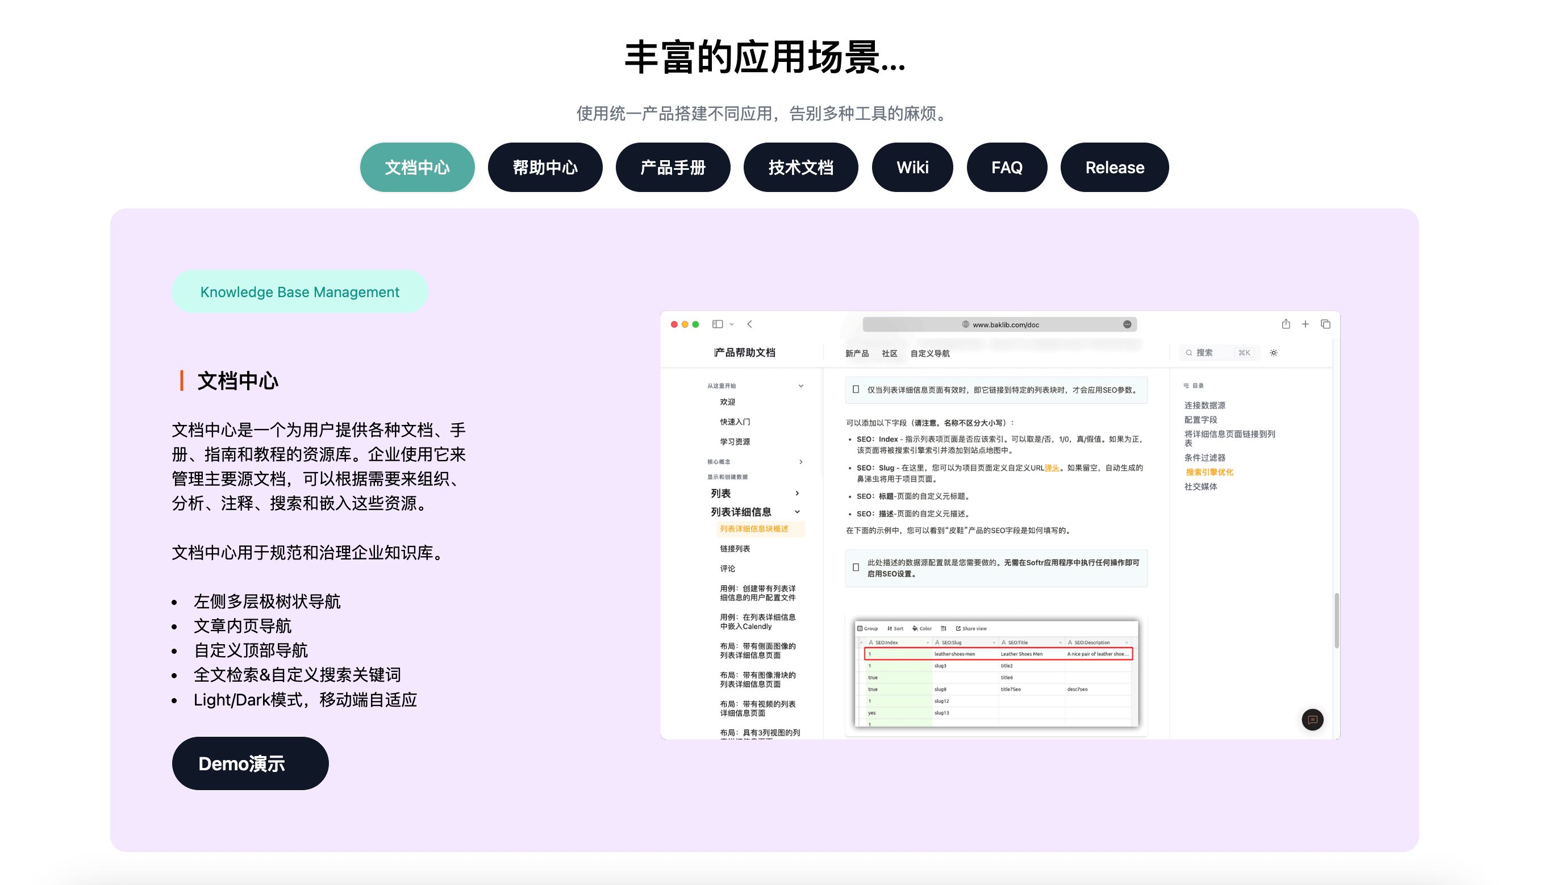
Task: Select the Release tab
Action: click(1114, 168)
